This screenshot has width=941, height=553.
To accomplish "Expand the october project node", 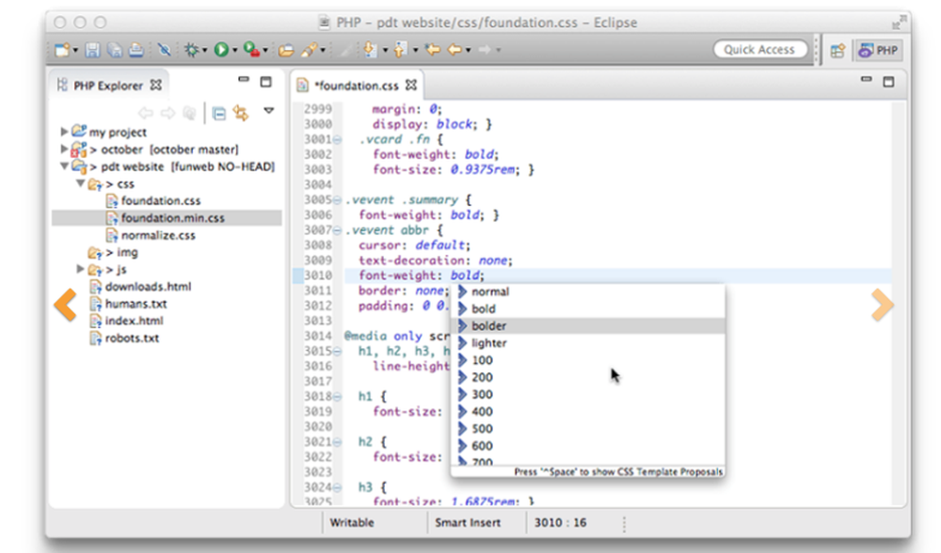I will coord(64,149).
